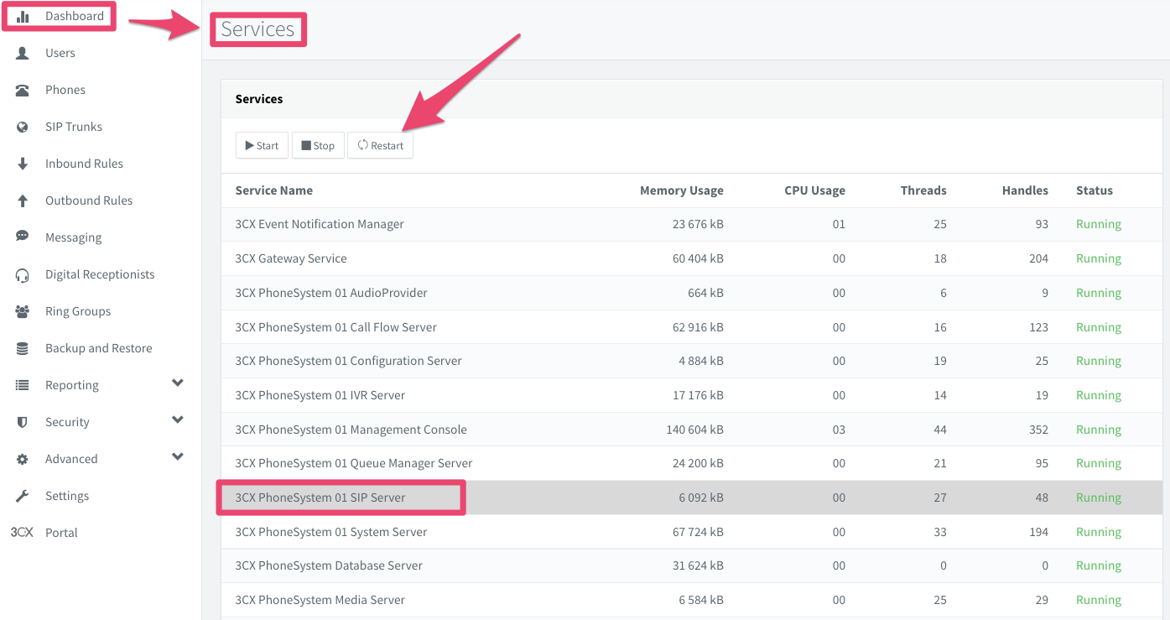Click the Inbound Rules down arrow icon
This screenshot has width=1170, height=620.
[x=23, y=164]
